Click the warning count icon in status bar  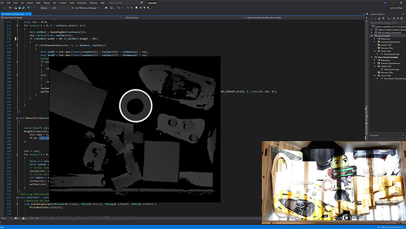click(x=23, y=219)
